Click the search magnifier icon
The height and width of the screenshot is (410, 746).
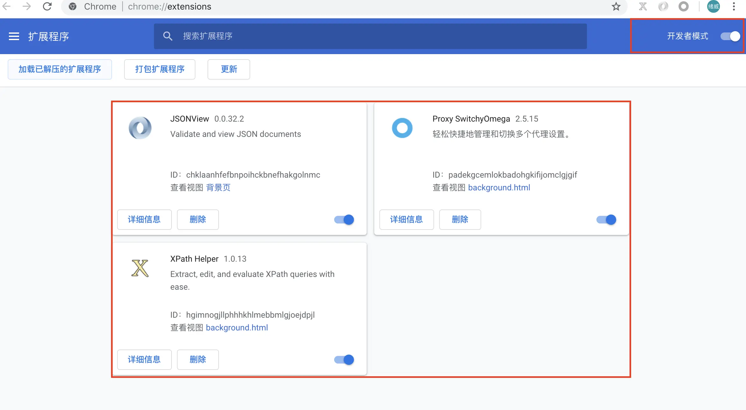pos(168,36)
